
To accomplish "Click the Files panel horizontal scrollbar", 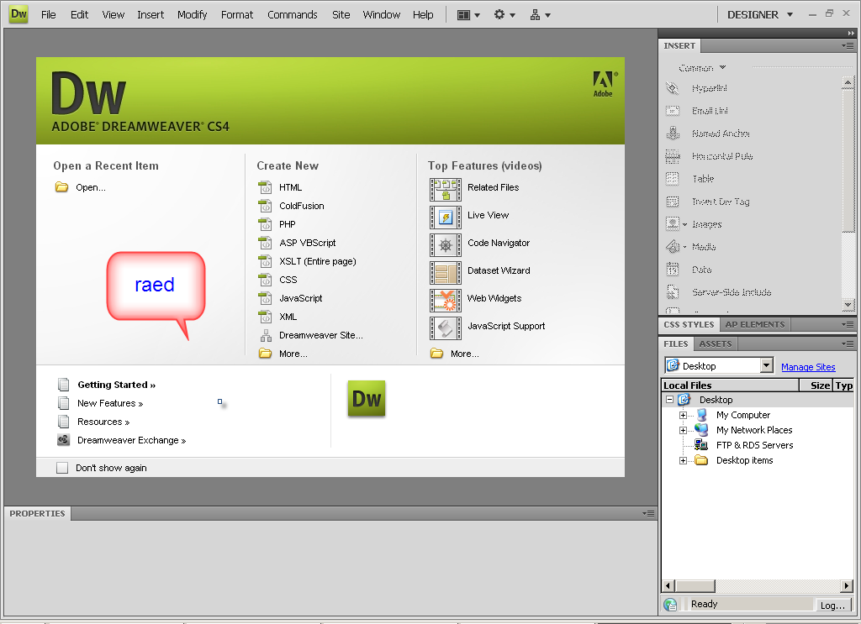I will click(x=757, y=585).
